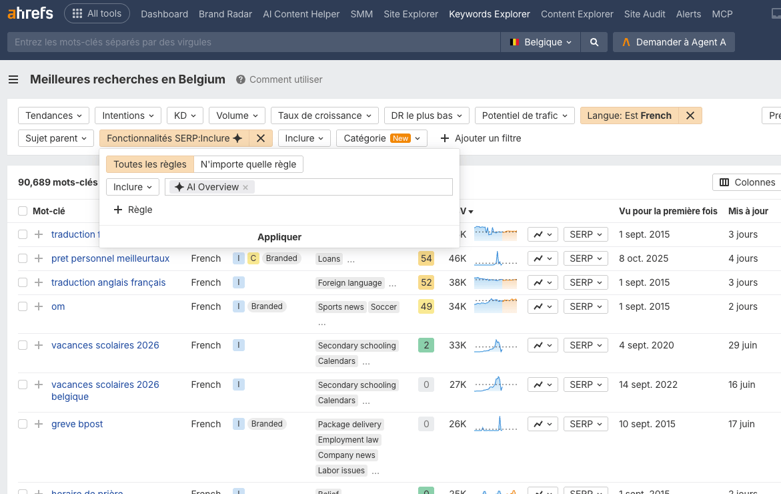781x494 pixels.
Task: Open trend chart for traduction anglais français
Action: tap(542, 282)
